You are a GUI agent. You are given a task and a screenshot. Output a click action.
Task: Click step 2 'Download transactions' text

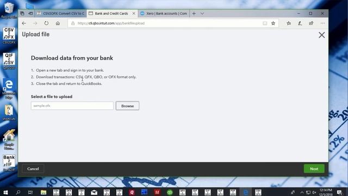[x=86, y=77]
